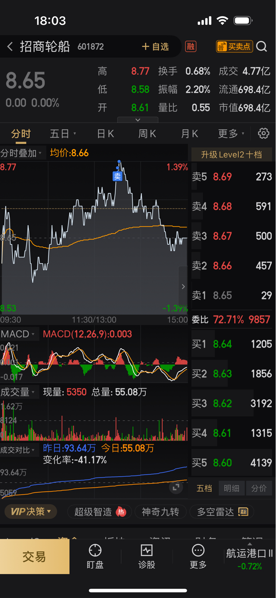Open the 更多 chart period dropdown
This screenshot has height=598, width=276.
coord(231,134)
